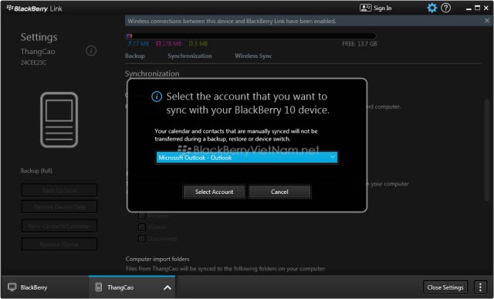Click Close Settings button

coord(445,287)
